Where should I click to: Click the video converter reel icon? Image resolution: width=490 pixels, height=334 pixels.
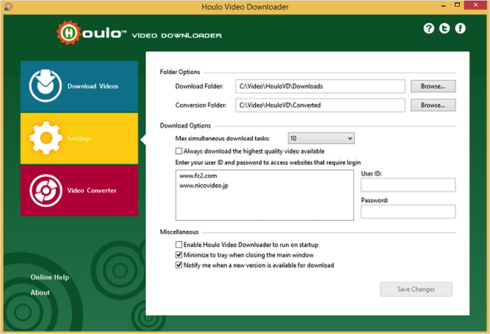[x=46, y=190]
